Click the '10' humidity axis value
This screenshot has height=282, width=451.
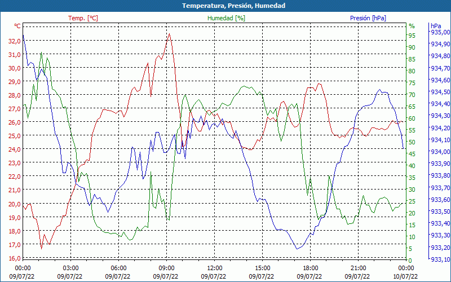(x=412, y=237)
